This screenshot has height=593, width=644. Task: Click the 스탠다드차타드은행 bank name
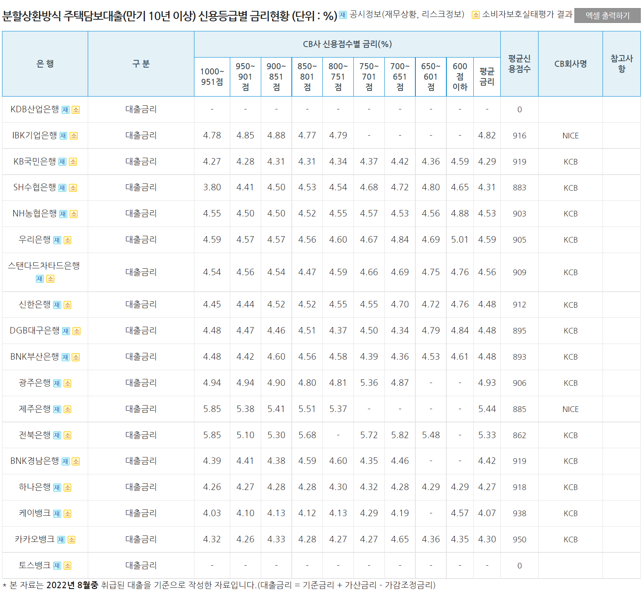pos(44,266)
